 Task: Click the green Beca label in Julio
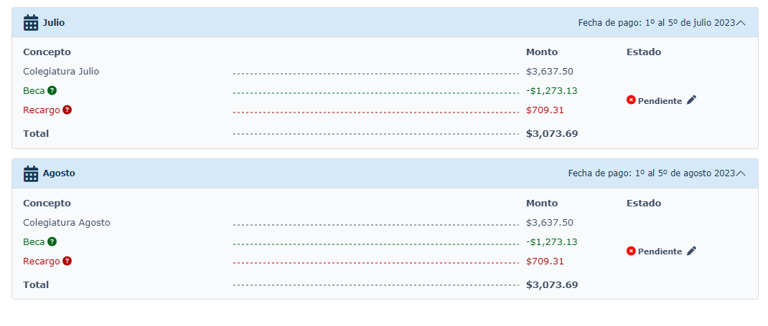pyautogui.click(x=34, y=91)
